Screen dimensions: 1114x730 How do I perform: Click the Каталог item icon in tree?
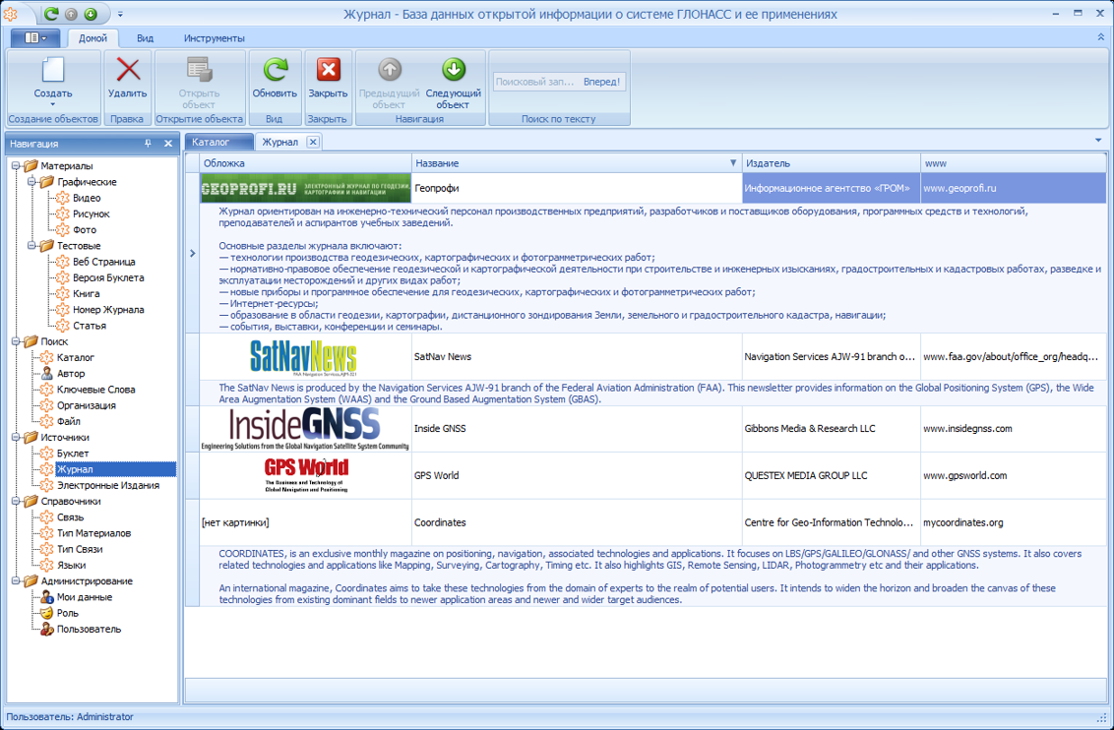coord(47,357)
